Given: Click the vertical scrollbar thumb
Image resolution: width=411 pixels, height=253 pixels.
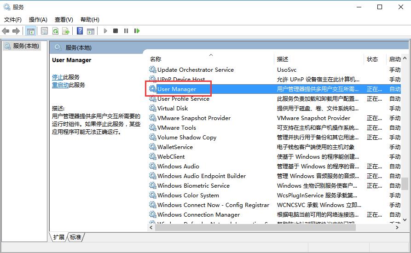Looking at the screenshot, I should pyautogui.click(x=405, y=184).
